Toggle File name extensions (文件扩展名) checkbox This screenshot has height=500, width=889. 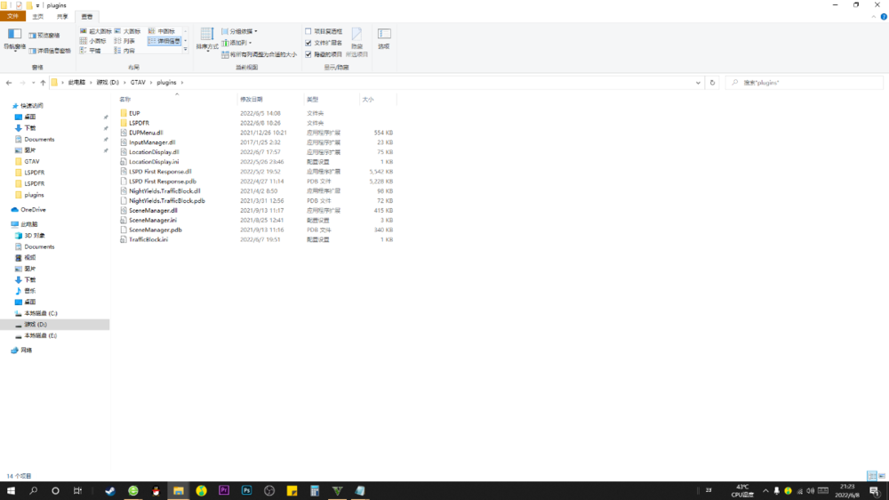(308, 43)
